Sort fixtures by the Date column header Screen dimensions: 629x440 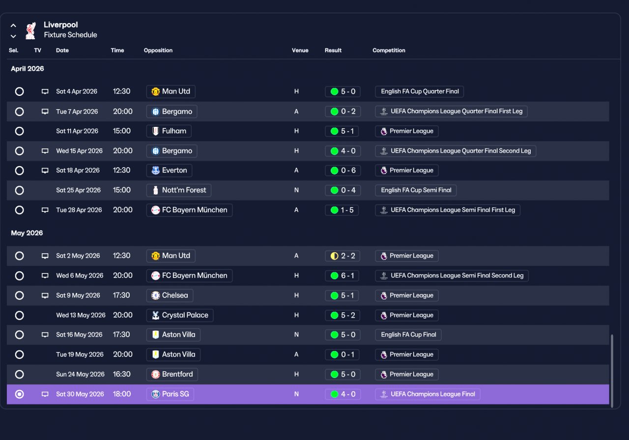click(x=62, y=51)
